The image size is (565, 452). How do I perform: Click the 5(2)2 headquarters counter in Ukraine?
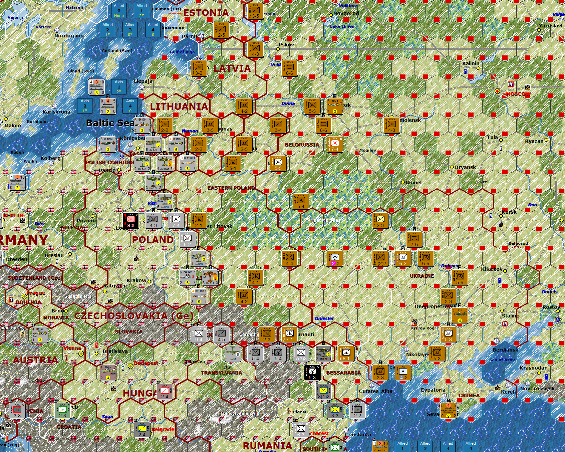(380, 258)
